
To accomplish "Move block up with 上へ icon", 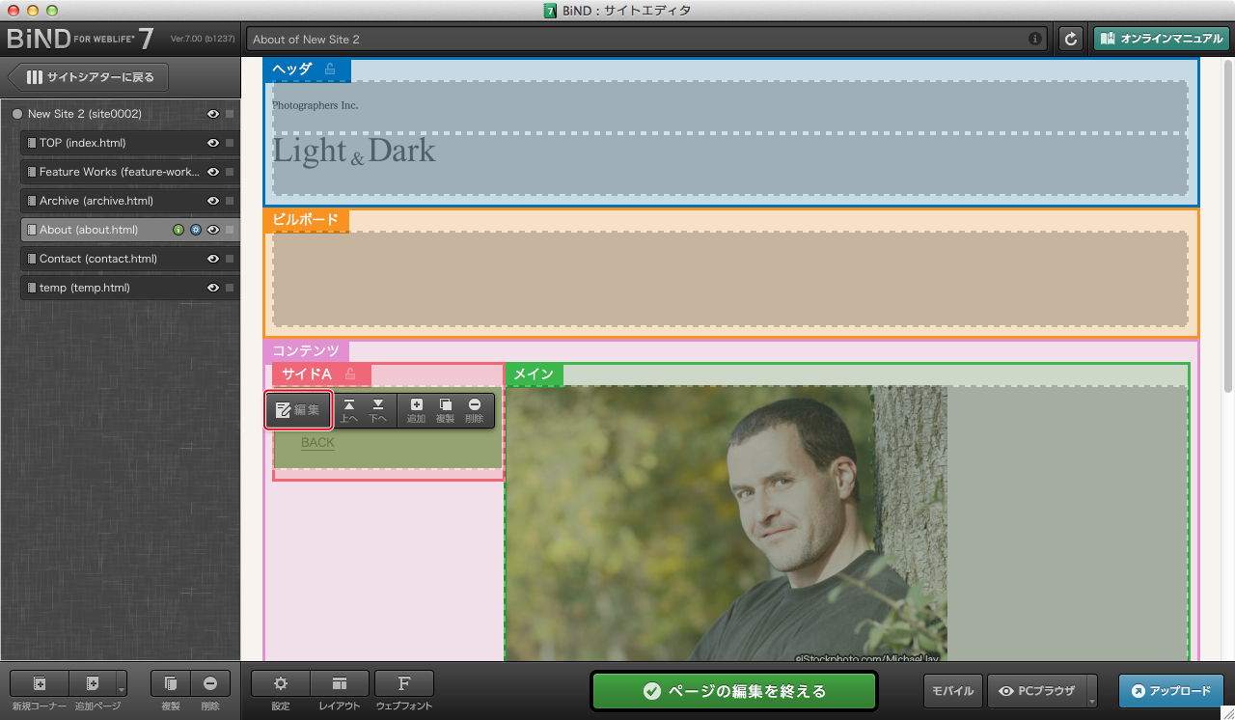I will click(349, 410).
